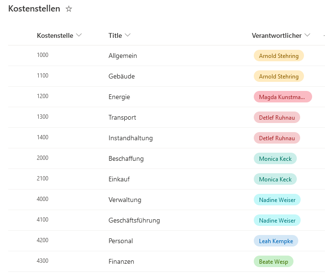Image resolution: width=325 pixels, height=280 pixels.
Task: Click the Leah Kempke person chip
Action: click(x=276, y=241)
